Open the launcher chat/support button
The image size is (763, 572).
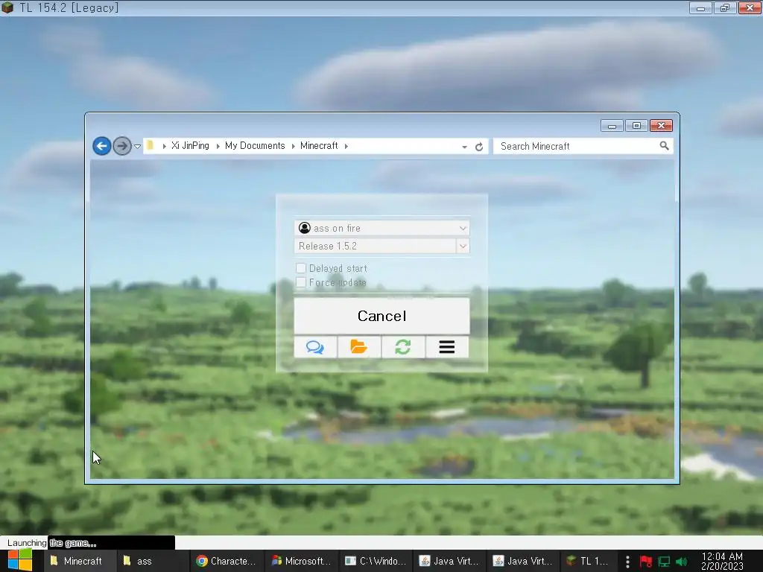pos(315,347)
